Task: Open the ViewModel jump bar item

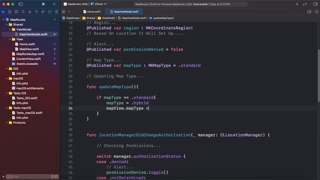Action: click(106, 18)
